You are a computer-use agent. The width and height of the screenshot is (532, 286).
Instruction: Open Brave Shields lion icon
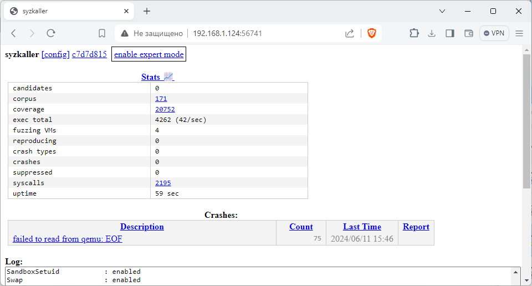(372, 33)
